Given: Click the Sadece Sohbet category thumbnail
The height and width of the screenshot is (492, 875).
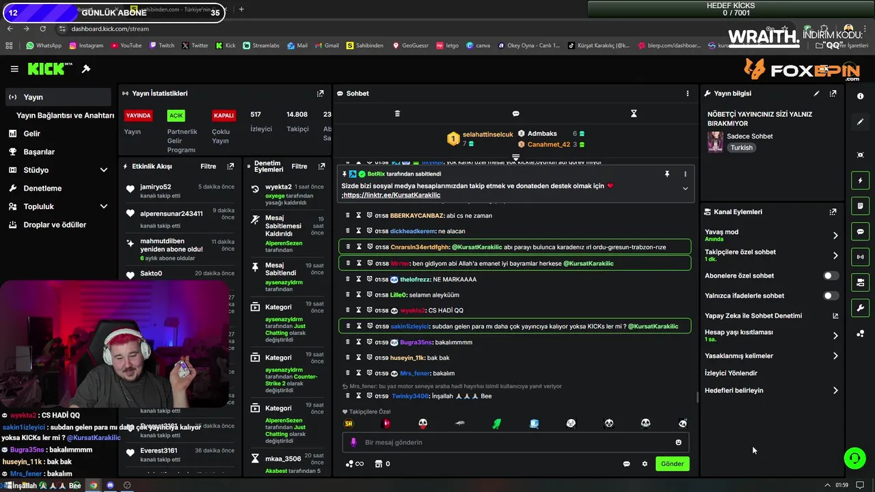Looking at the screenshot, I should (x=715, y=141).
